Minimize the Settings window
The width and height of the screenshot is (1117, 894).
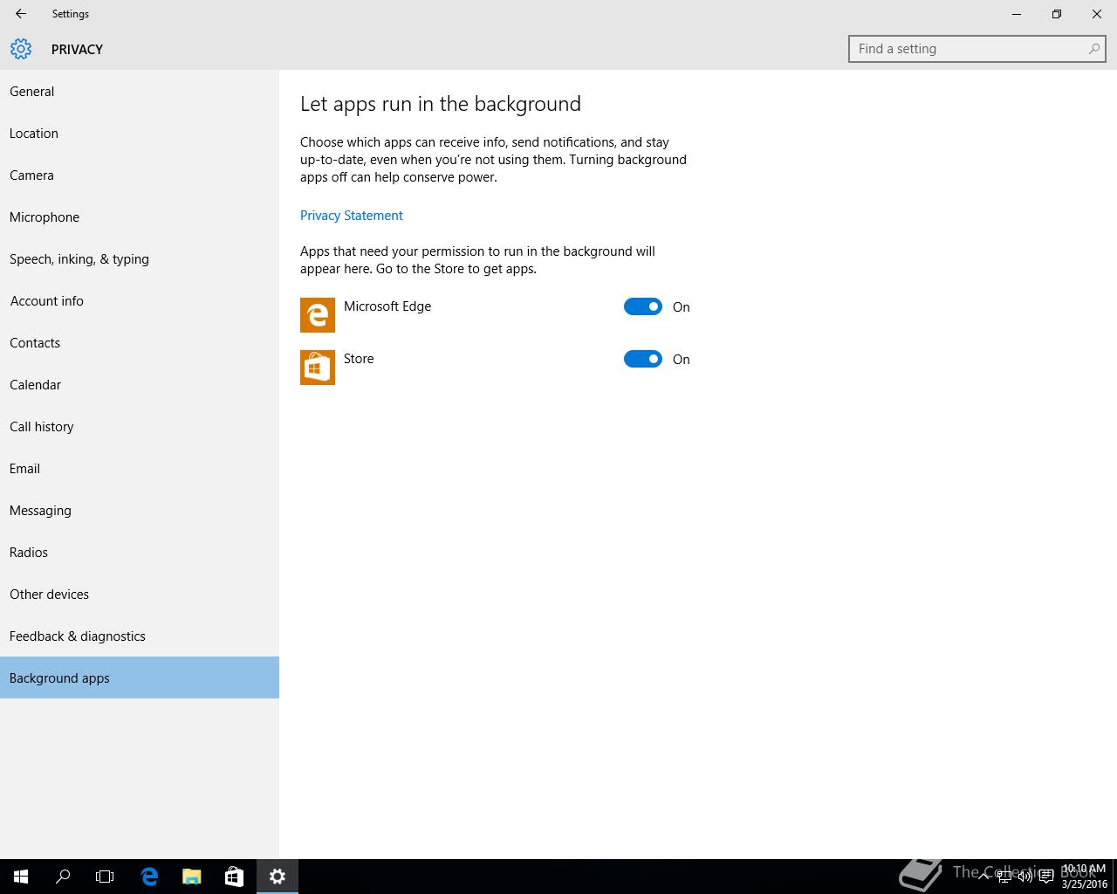coord(1017,14)
